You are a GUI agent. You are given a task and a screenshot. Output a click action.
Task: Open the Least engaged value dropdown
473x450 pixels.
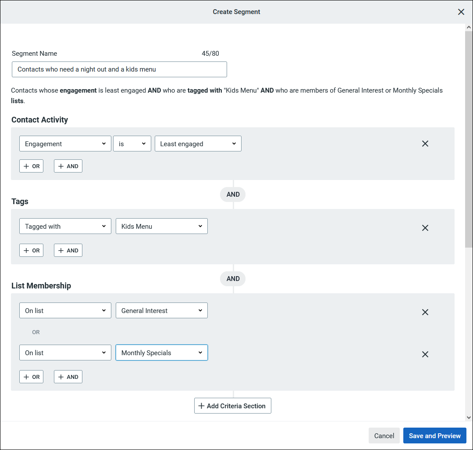click(198, 144)
